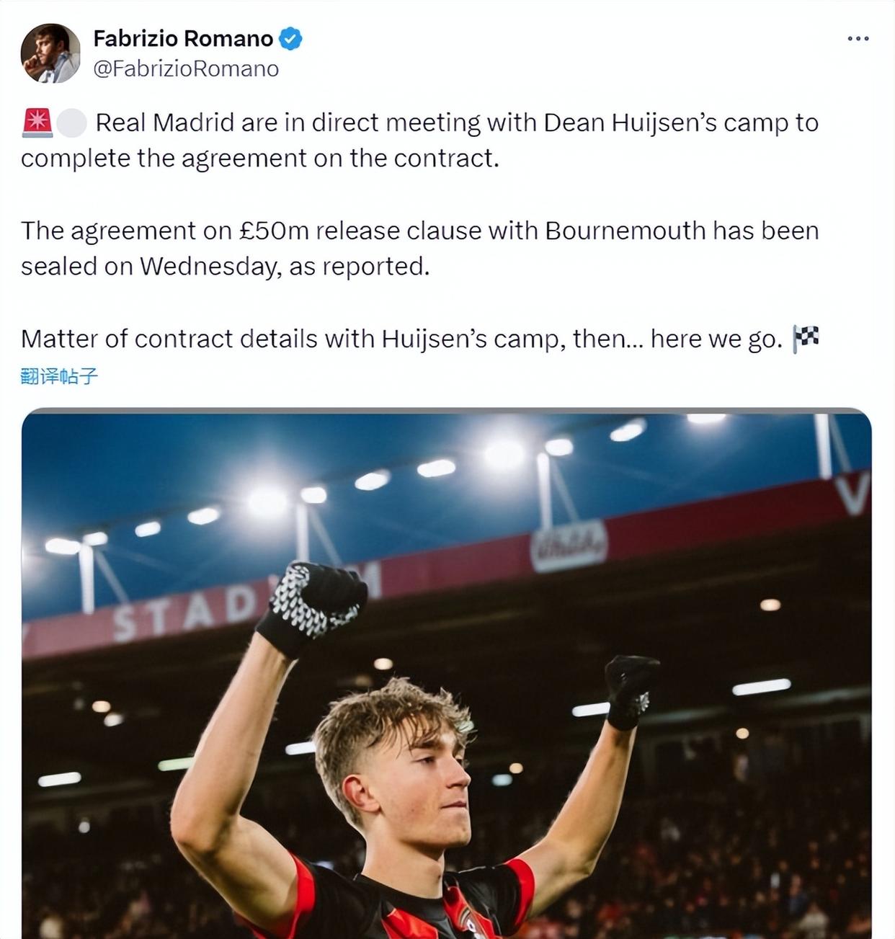Click the checkered flag emoji
The height and width of the screenshot is (939, 895).
[806, 338]
